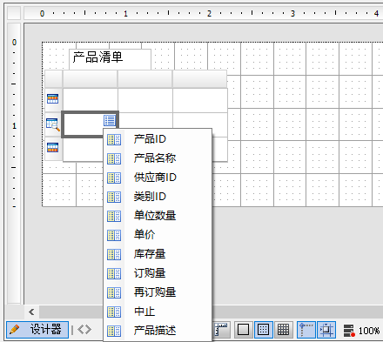Select the header row second column cell
This screenshot has width=383, height=342.
145,100
